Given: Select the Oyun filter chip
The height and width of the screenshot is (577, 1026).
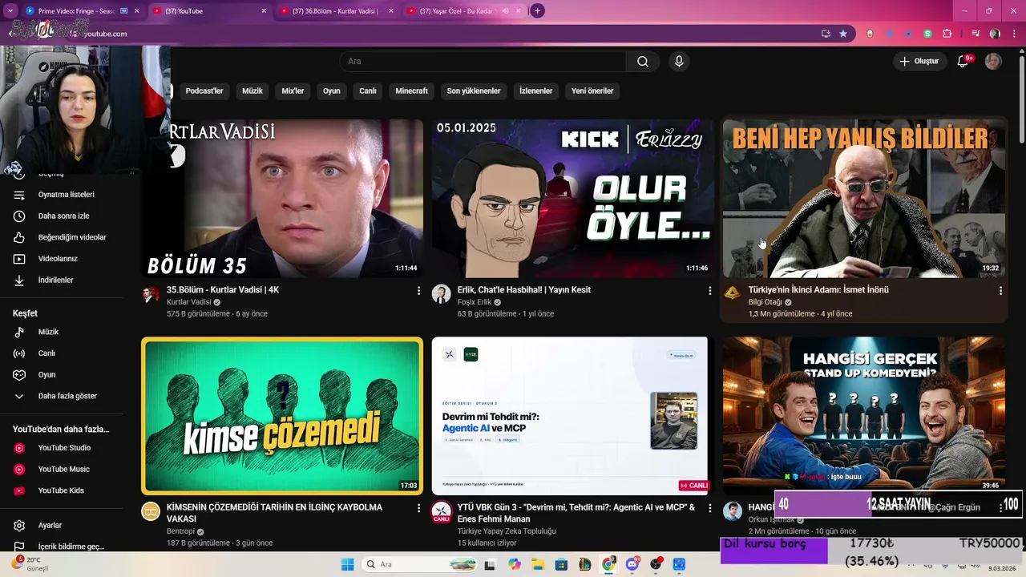Looking at the screenshot, I should tap(332, 91).
